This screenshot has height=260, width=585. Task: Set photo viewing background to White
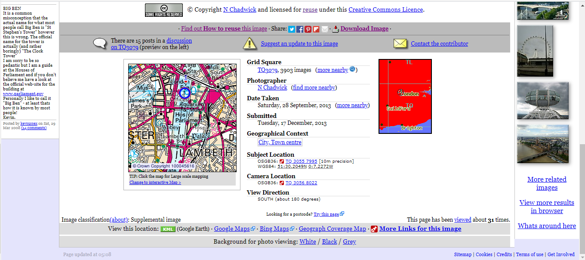click(308, 241)
